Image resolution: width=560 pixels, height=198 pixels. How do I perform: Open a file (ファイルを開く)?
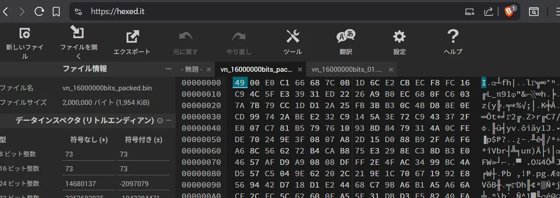point(78,43)
